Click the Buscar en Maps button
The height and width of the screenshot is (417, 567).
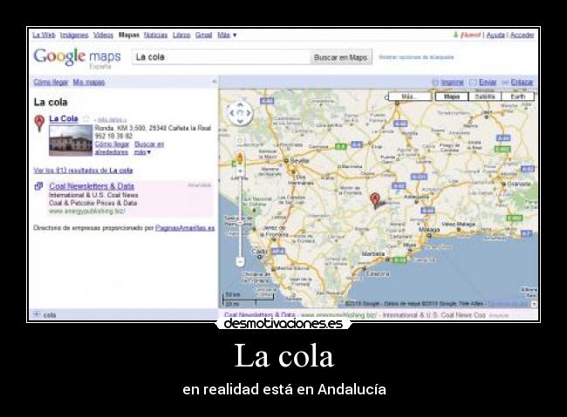[x=340, y=57]
